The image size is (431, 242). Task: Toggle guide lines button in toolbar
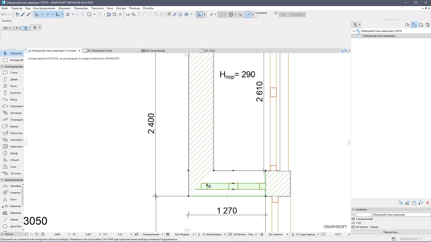coord(37,14)
